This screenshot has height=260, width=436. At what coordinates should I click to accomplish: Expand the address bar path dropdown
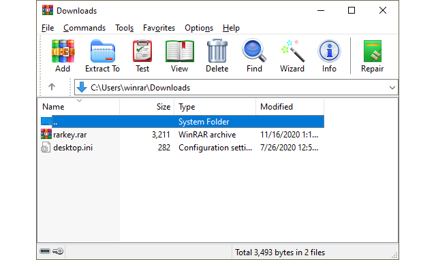(x=392, y=88)
